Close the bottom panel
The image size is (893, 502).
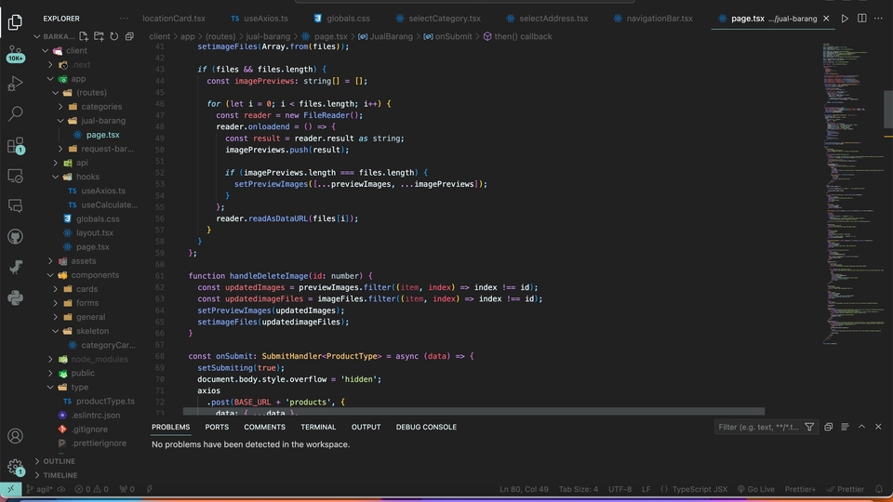point(878,427)
